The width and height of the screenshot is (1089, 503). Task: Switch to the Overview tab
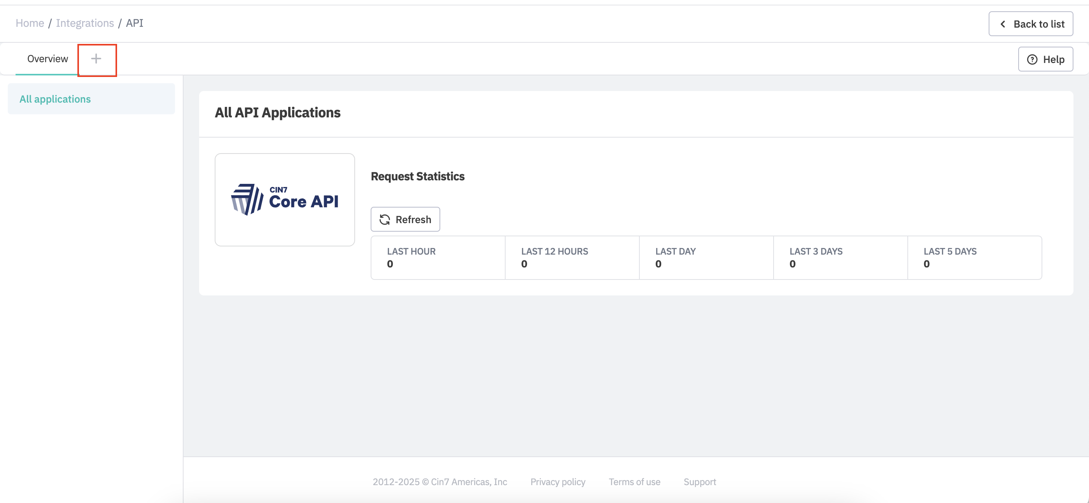click(x=47, y=59)
